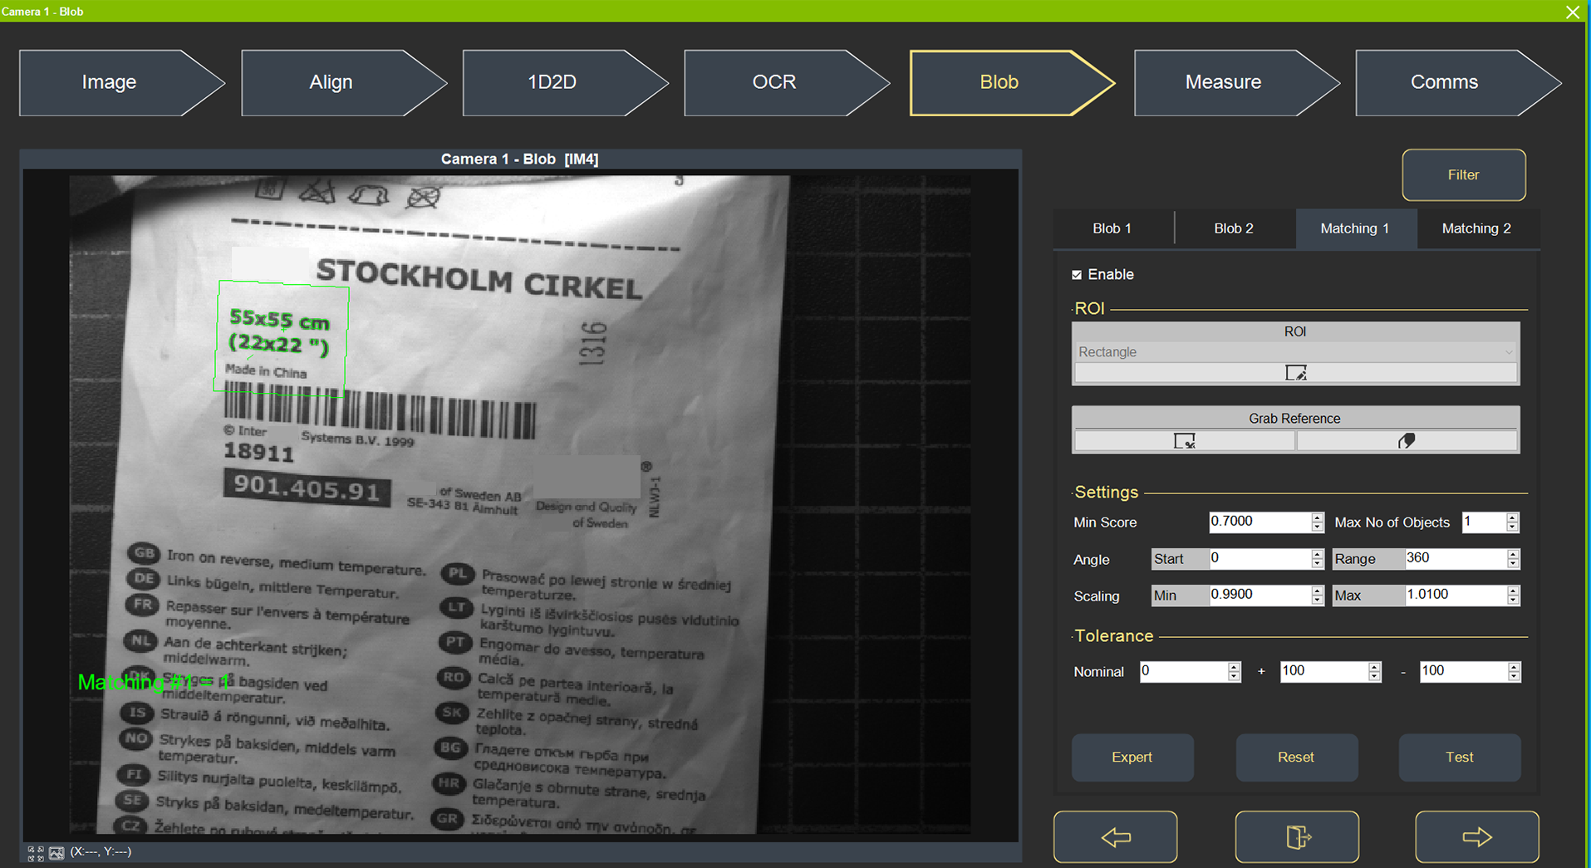Click the minus tolerance value field
Screen dimensions: 1591x868
point(1464,671)
